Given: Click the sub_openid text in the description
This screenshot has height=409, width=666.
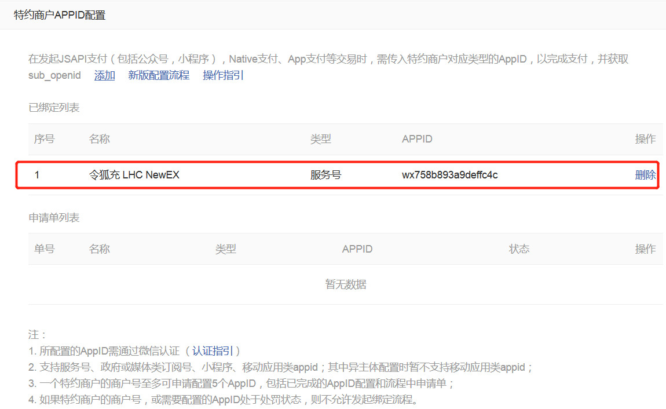Looking at the screenshot, I should [54, 75].
